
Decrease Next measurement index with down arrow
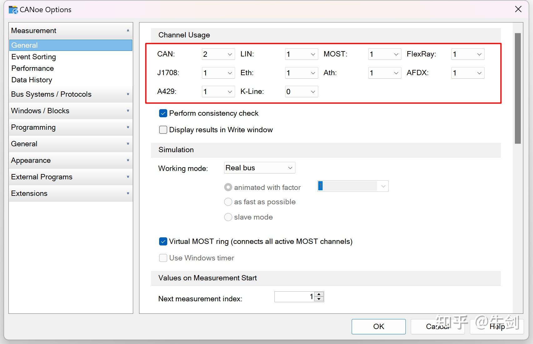click(x=319, y=299)
